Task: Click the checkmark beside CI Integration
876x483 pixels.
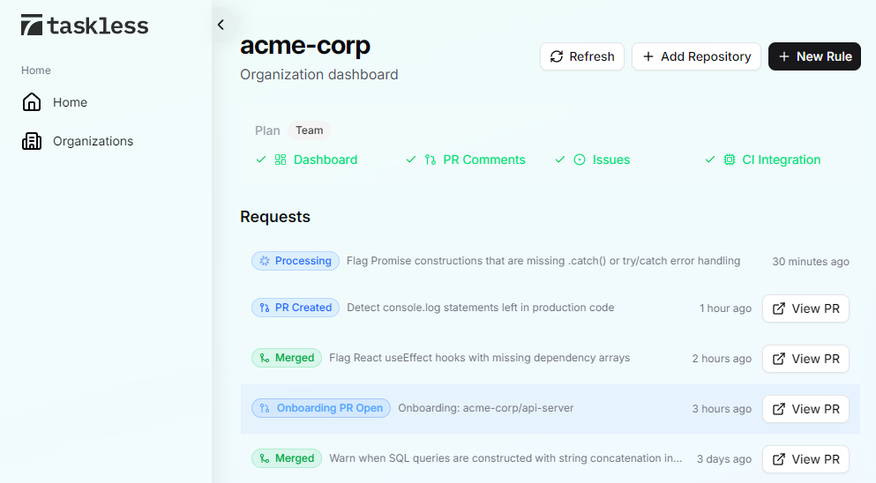Action: (709, 160)
